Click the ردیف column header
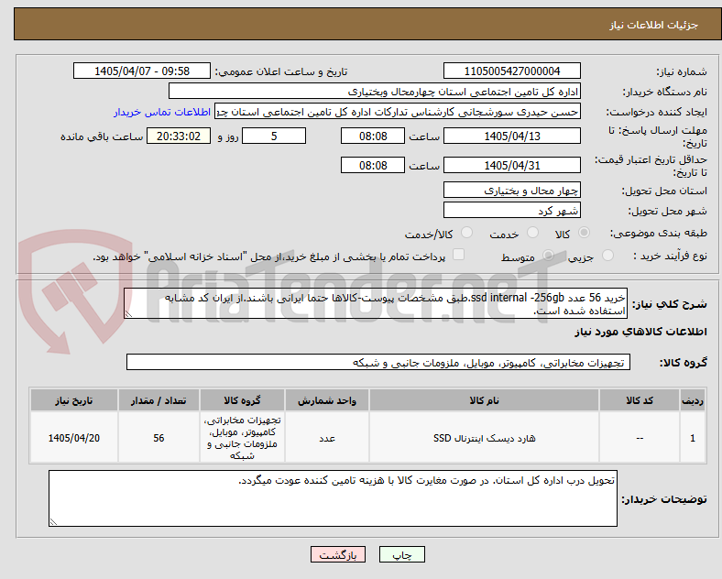This screenshot has width=722, height=579. click(x=693, y=400)
